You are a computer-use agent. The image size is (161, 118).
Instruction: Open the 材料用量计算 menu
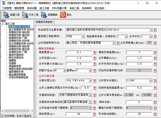point(59,8)
